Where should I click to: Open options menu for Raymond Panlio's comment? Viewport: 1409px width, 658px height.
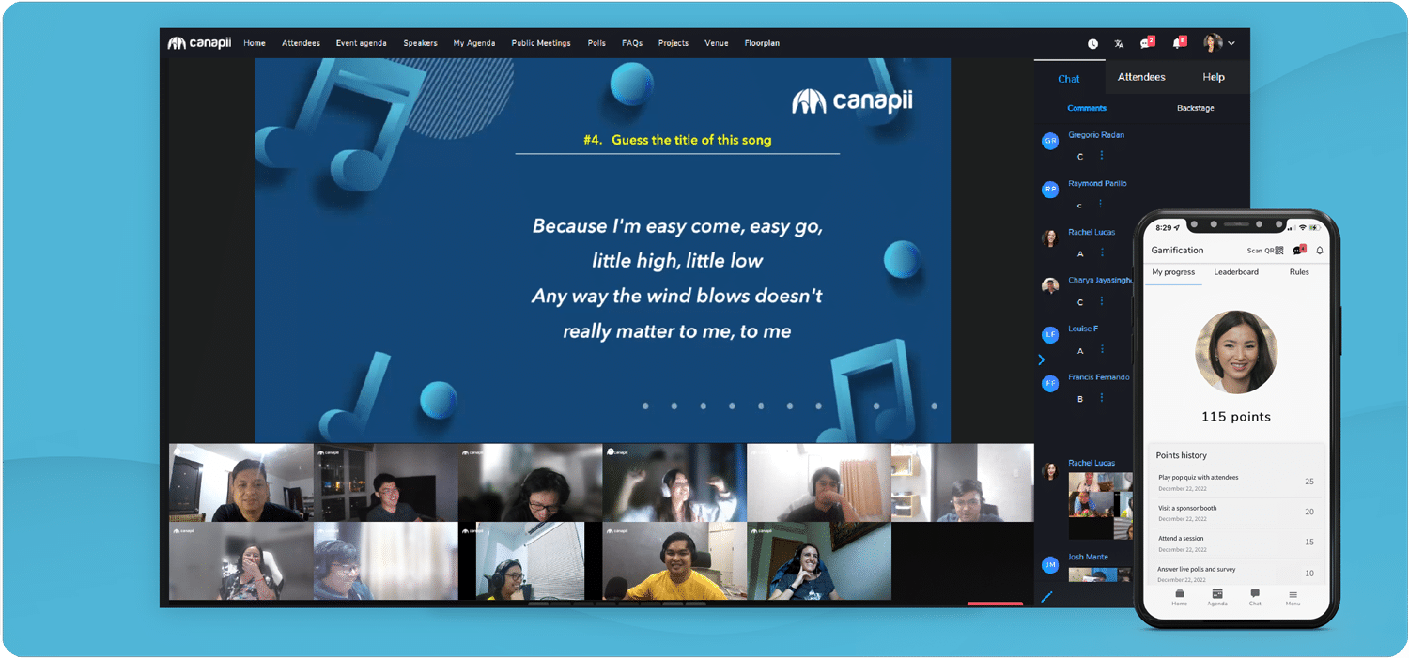[1102, 205]
